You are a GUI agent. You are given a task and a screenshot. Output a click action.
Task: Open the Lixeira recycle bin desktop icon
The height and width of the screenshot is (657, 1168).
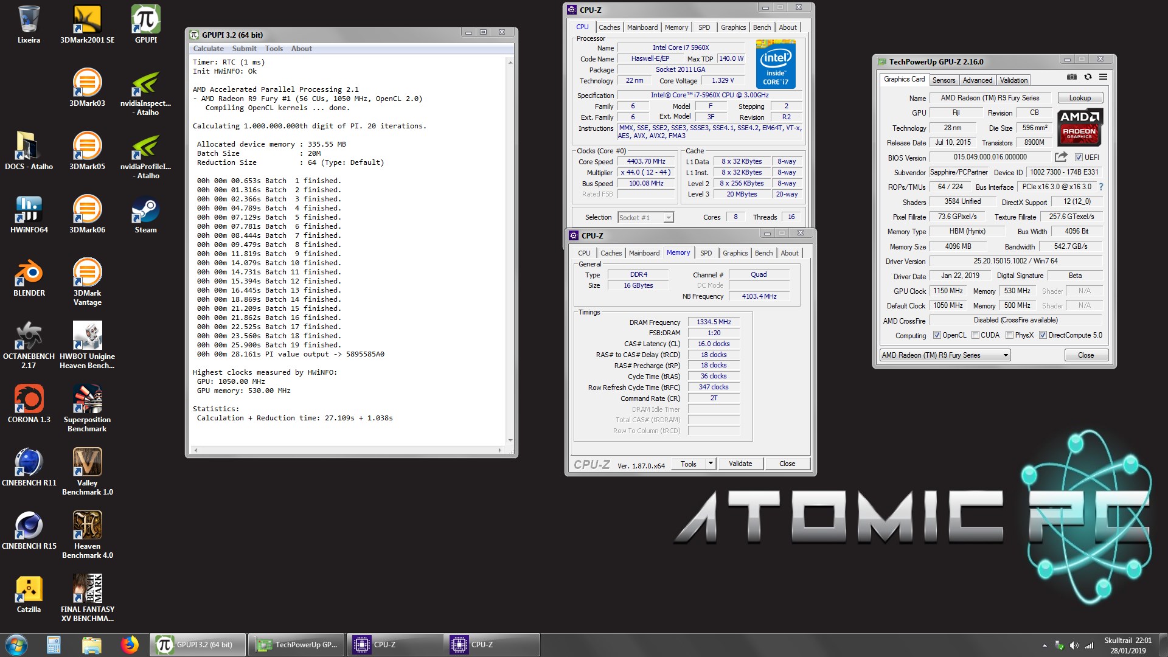click(29, 24)
